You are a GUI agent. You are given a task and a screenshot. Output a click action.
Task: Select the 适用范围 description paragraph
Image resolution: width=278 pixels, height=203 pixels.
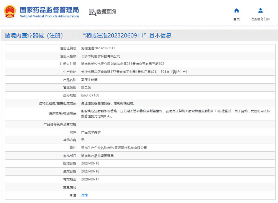pos(176,113)
